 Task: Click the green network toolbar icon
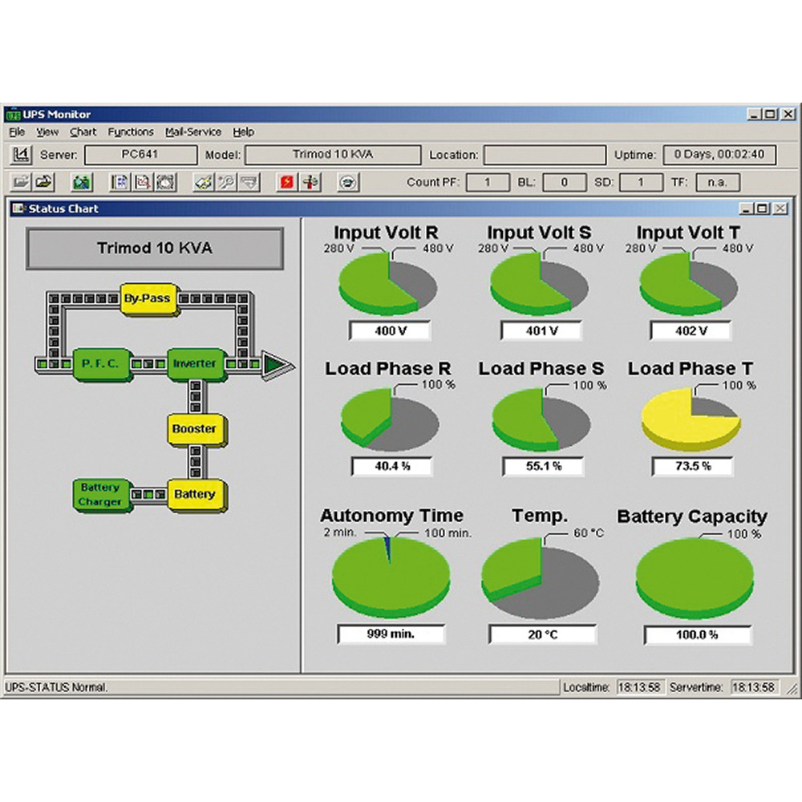click(81, 182)
